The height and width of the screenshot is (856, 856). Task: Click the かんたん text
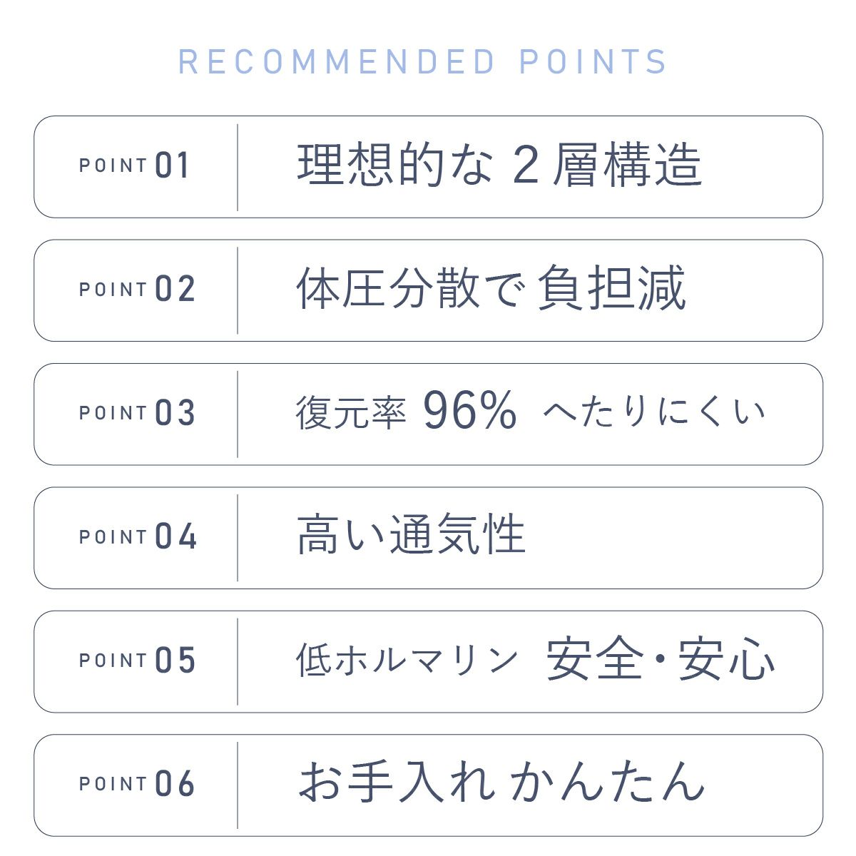[x=608, y=782]
